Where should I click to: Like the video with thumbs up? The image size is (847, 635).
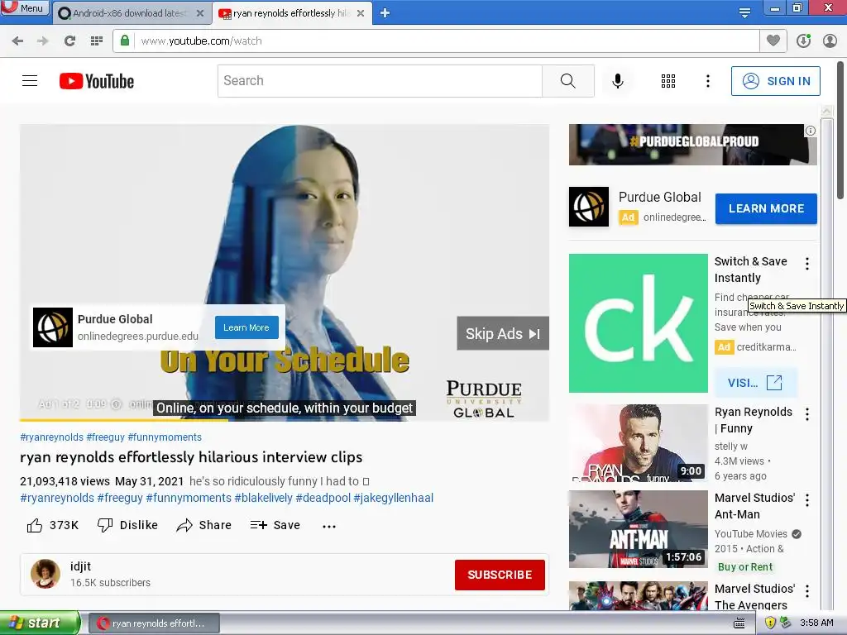52,525
